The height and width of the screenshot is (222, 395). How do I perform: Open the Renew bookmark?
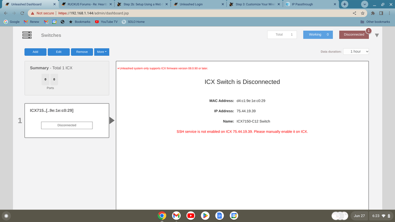point(32,22)
